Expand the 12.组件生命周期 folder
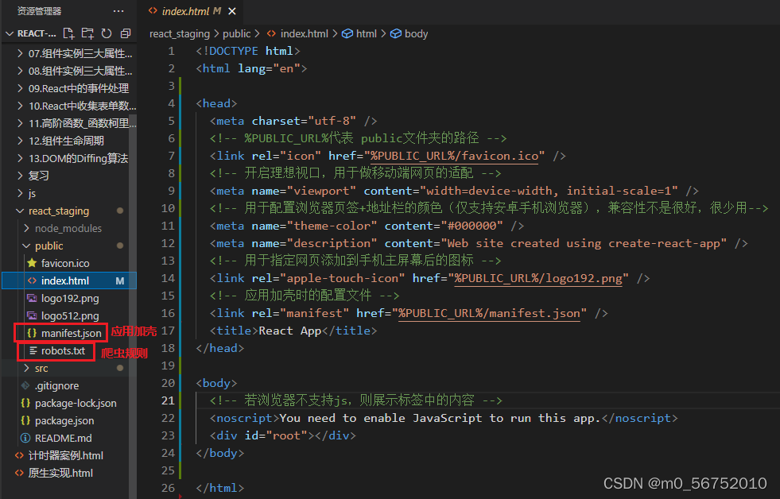 pos(20,140)
